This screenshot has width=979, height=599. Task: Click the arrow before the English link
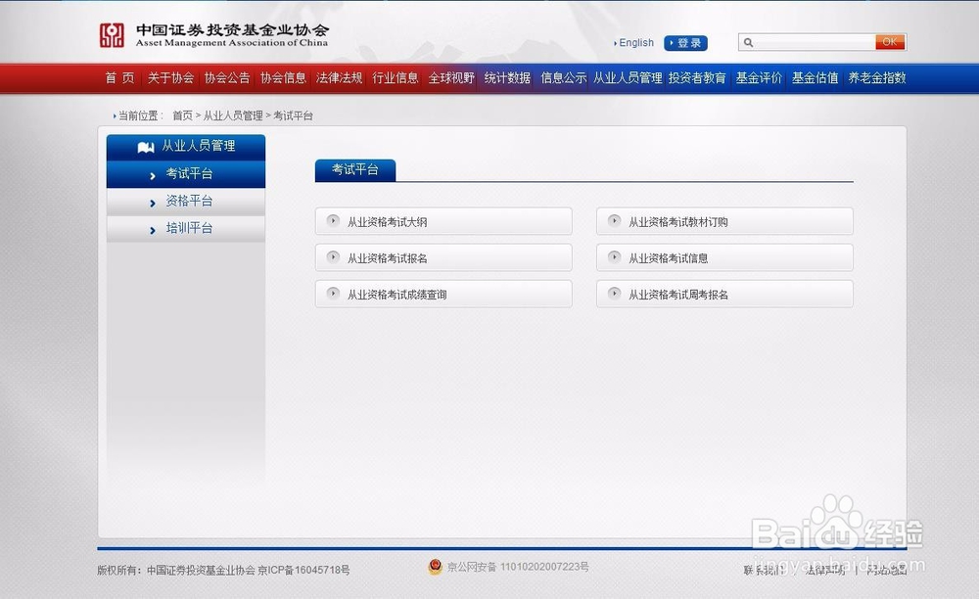coord(618,43)
